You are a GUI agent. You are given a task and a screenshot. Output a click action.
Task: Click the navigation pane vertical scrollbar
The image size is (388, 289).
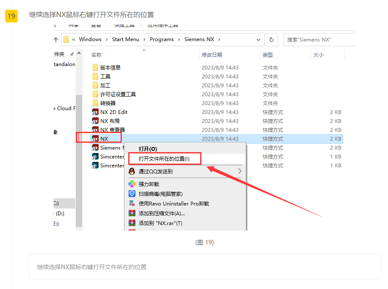click(x=79, y=161)
